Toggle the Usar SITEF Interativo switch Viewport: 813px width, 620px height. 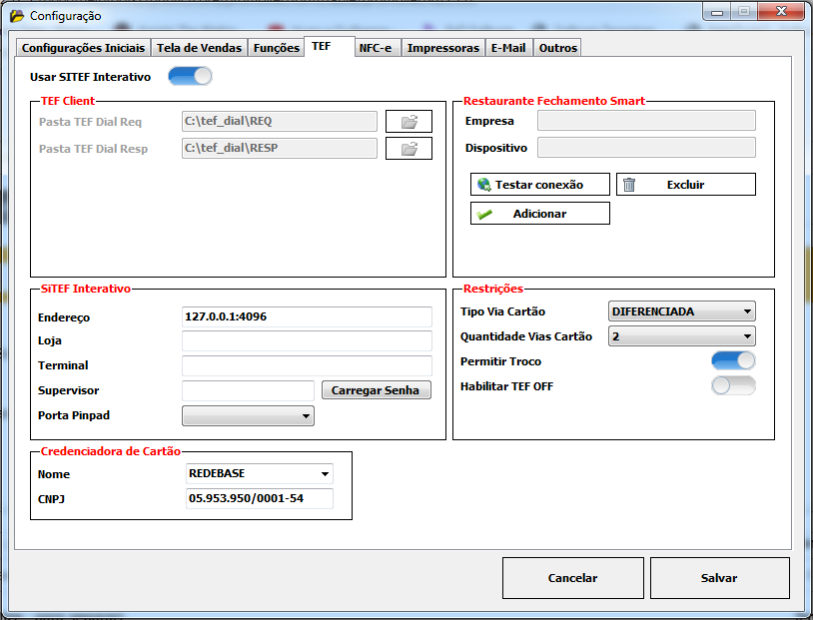190,76
